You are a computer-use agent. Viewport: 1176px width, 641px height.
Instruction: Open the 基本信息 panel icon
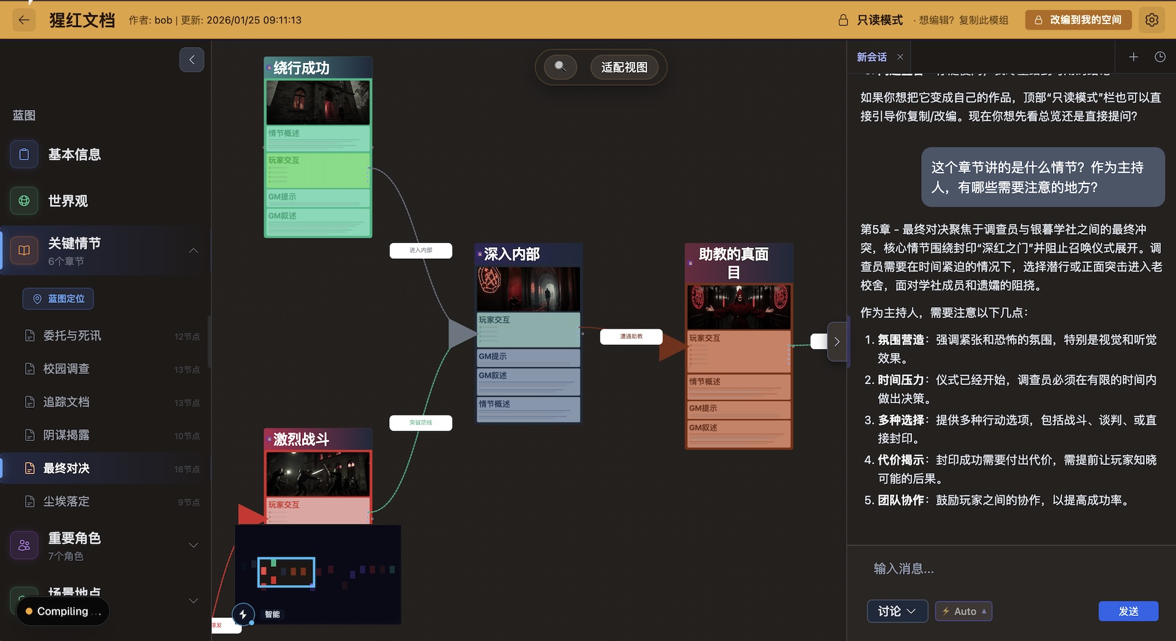click(x=24, y=154)
